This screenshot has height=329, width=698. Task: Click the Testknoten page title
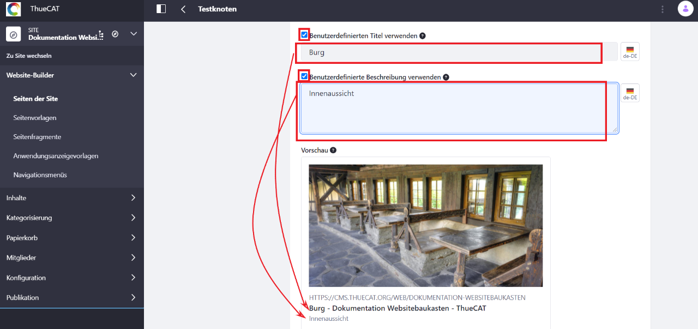217,9
